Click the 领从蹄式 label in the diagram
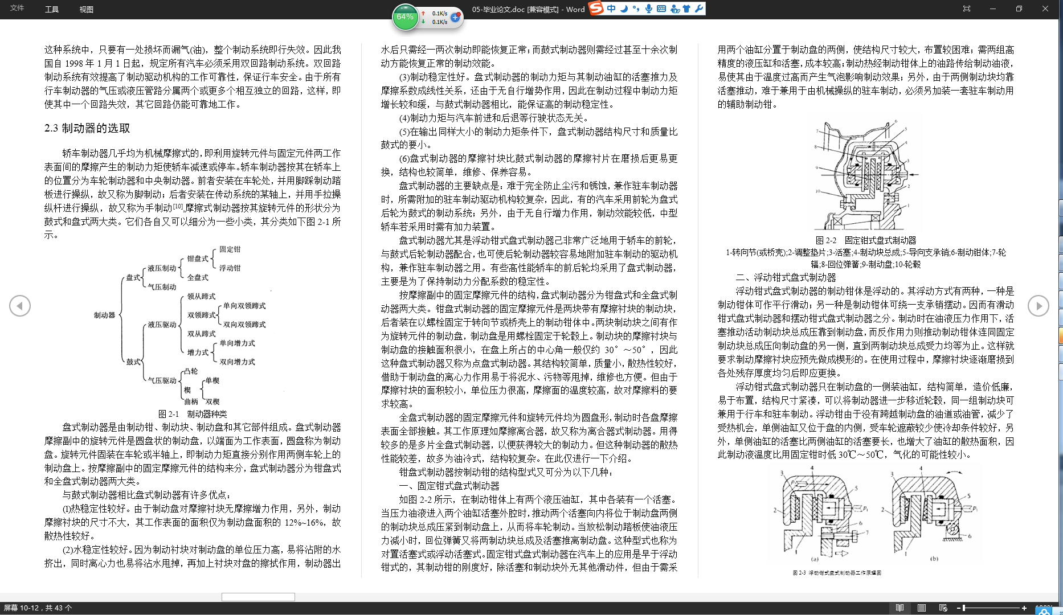This screenshot has width=1063, height=615. (x=201, y=296)
